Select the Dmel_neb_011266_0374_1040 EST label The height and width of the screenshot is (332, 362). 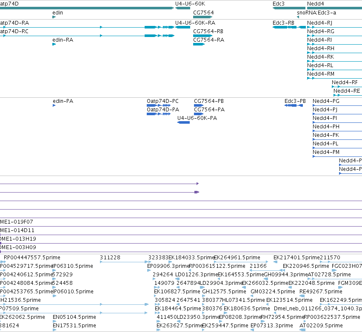[x=318, y=309]
